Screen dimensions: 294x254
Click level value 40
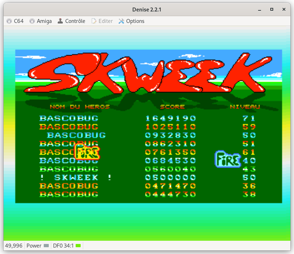(249, 160)
